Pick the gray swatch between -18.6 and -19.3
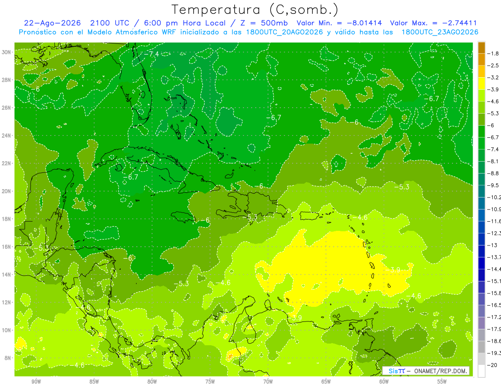Viewport: 501px width, 387px height. (481, 347)
